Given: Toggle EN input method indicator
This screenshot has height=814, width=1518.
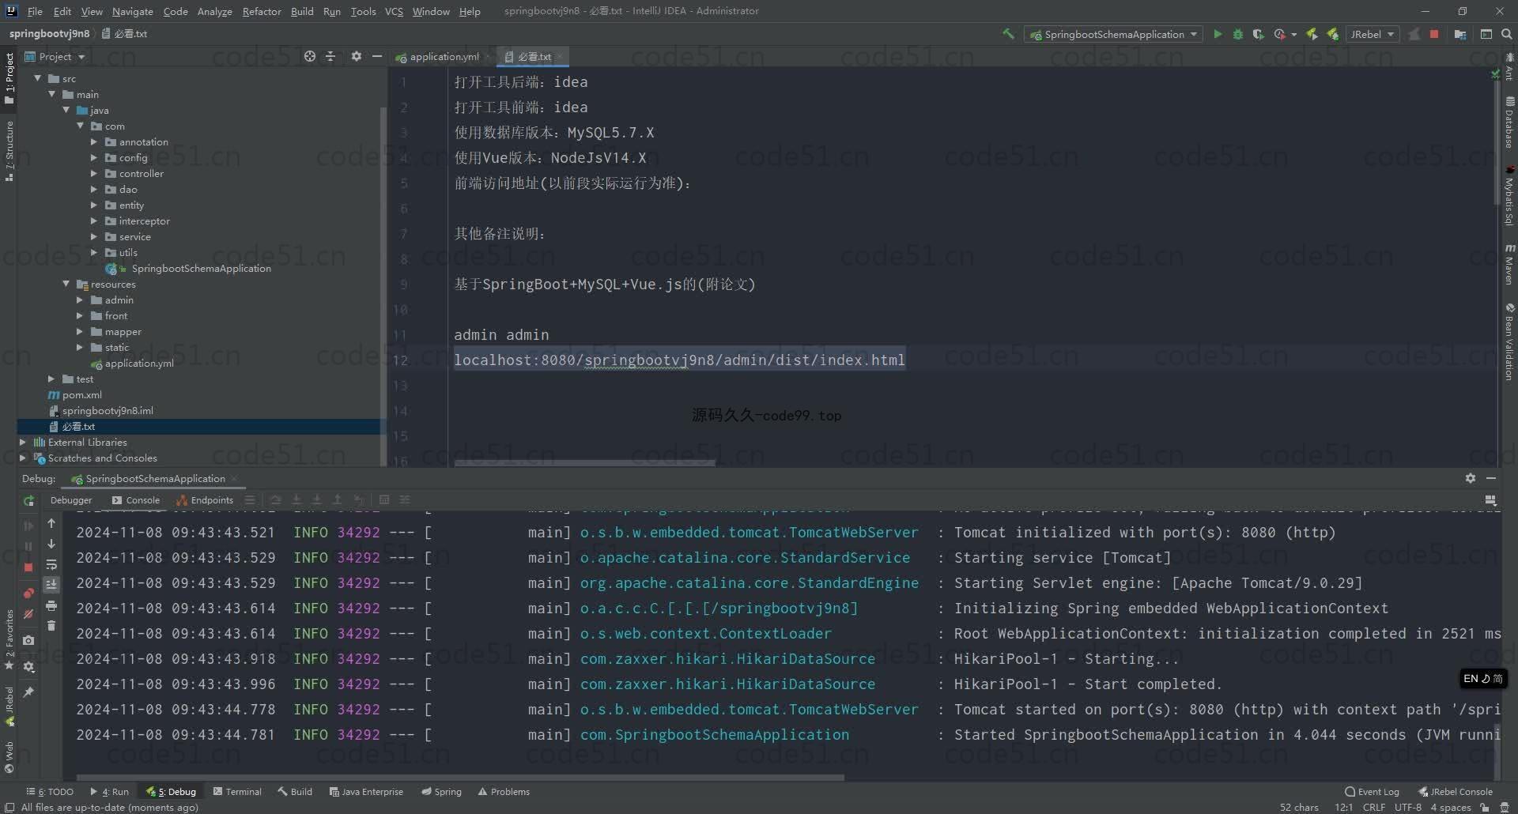Looking at the screenshot, I should click(1483, 678).
